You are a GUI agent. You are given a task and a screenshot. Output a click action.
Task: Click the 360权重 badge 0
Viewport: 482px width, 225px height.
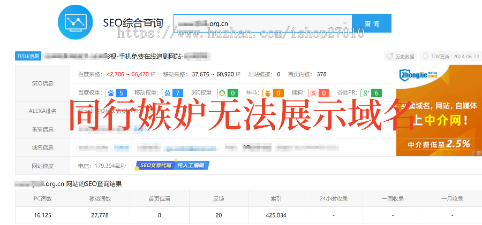pos(228,93)
